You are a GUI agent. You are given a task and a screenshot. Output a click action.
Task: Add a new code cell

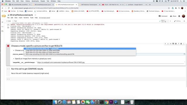click(8, 21)
